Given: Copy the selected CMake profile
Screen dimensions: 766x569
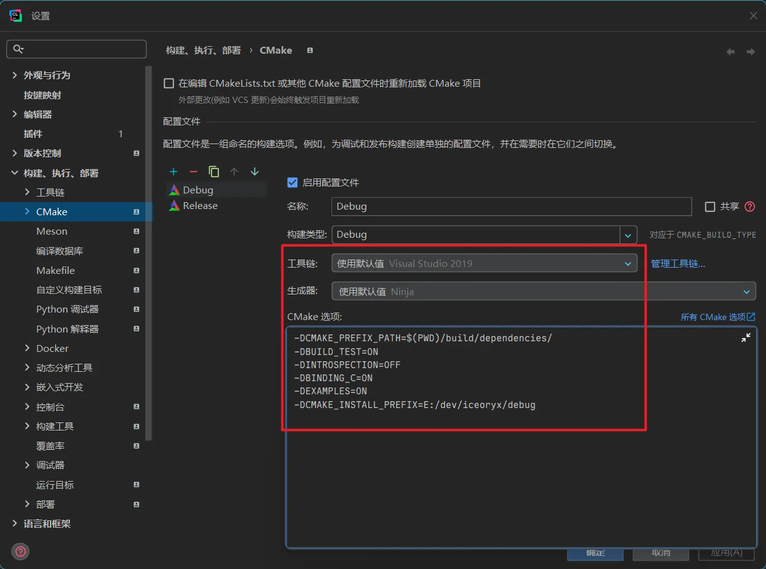Looking at the screenshot, I should (x=214, y=172).
